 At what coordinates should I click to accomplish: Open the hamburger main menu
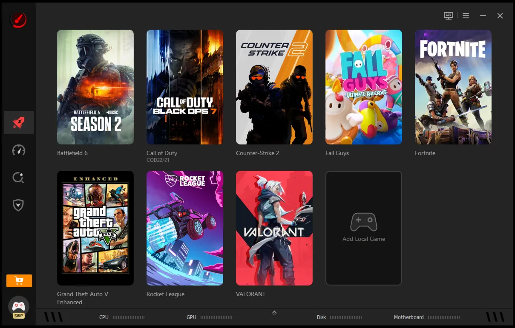[466, 16]
